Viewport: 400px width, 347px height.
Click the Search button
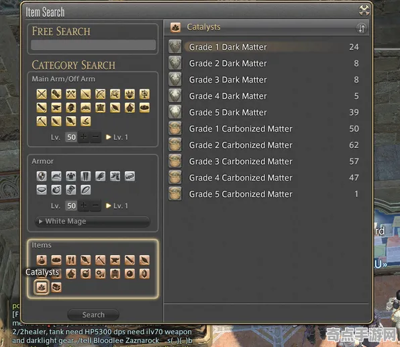point(93,315)
